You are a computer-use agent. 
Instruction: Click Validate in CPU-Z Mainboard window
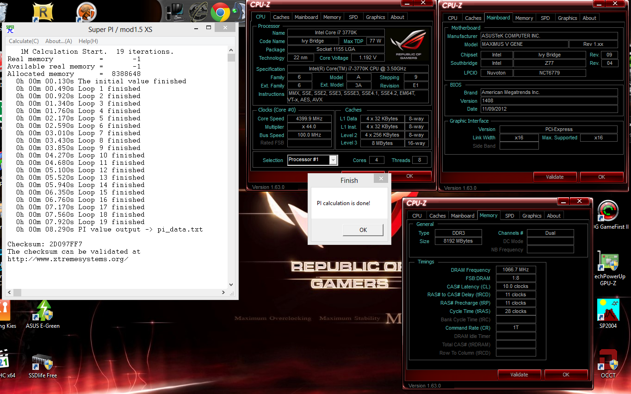555,177
